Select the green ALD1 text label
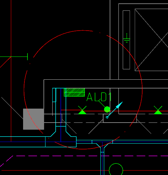168x175 pixels. click(x=99, y=97)
